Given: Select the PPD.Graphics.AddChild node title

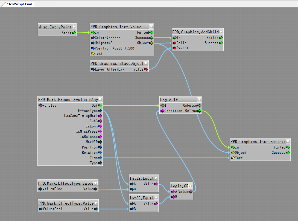Looking at the screenshot, I should click(x=195, y=32).
